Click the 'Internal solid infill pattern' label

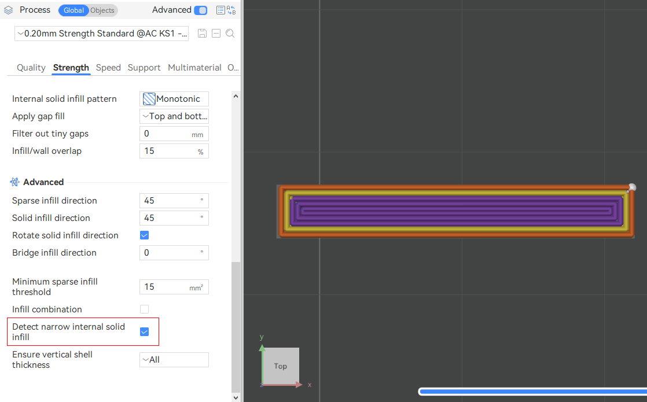64,99
